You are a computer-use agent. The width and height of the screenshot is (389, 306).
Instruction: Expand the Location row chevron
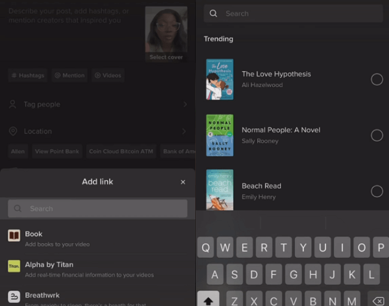click(x=185, y=131)
